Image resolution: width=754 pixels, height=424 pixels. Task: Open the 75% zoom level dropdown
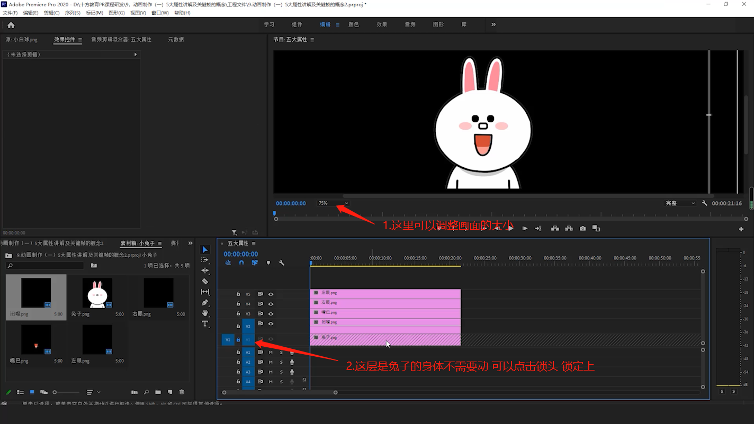[x=333, y=203]
